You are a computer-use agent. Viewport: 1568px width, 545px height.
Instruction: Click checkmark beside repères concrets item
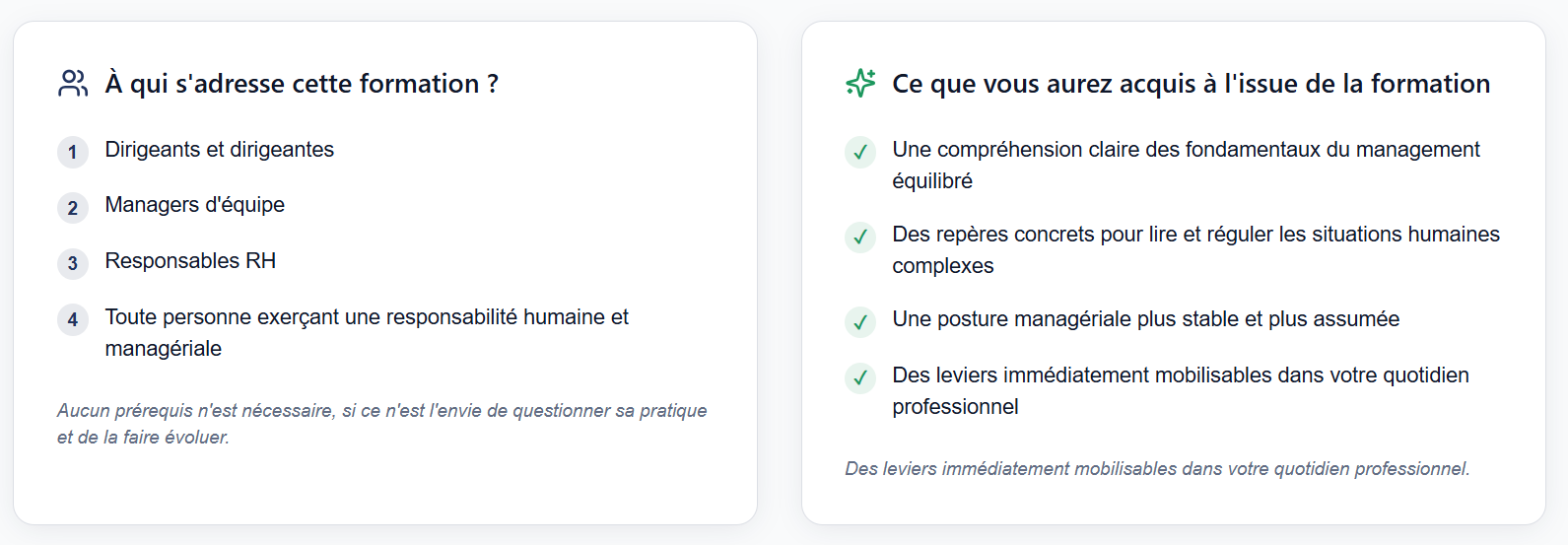click(x=860, y=237)
